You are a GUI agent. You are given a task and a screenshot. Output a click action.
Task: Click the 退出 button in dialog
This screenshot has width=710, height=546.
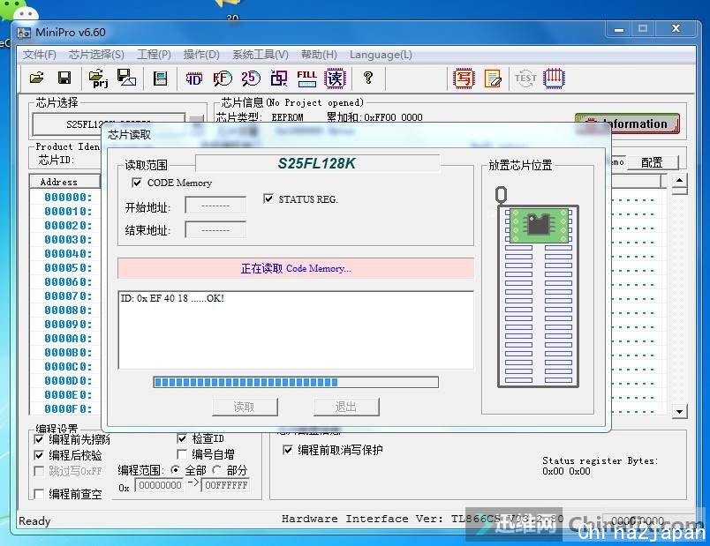click(x=346, y=407)
